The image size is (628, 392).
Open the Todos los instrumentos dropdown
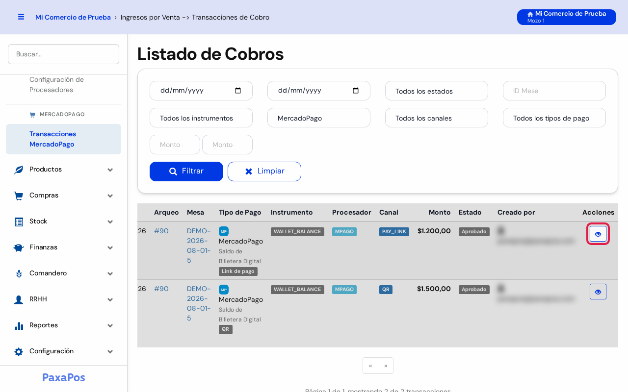[201, 118]
